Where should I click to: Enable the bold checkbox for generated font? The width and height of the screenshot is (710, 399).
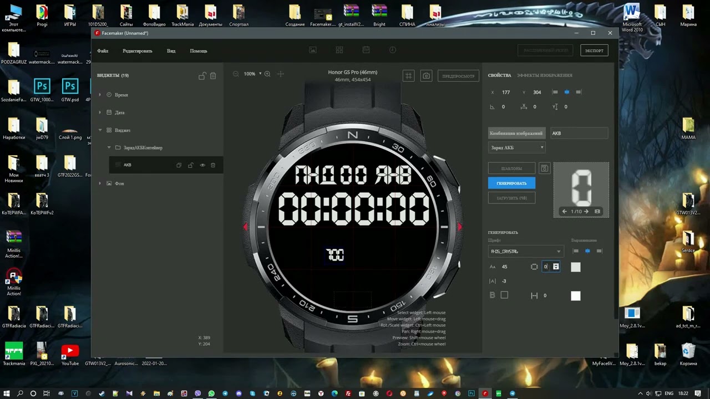coord(504,295)
